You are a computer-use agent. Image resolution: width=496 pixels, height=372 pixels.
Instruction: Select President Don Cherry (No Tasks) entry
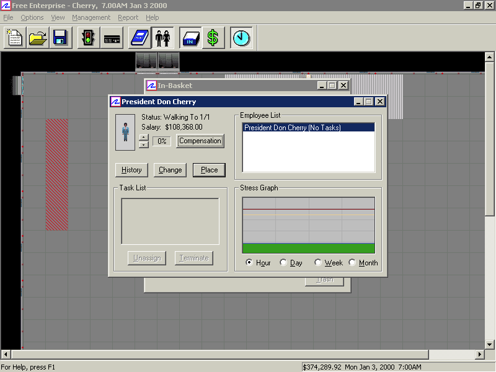coord(309,128)
